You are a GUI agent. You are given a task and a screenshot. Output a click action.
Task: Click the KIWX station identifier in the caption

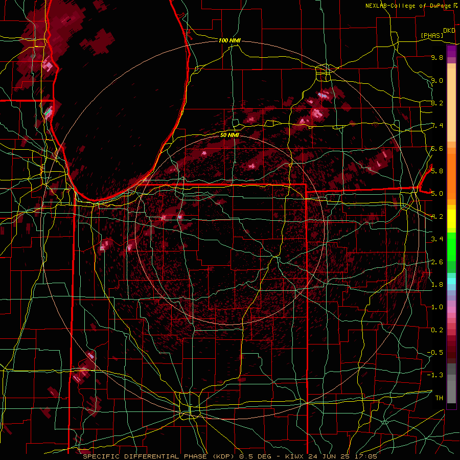tap(295, 456)
